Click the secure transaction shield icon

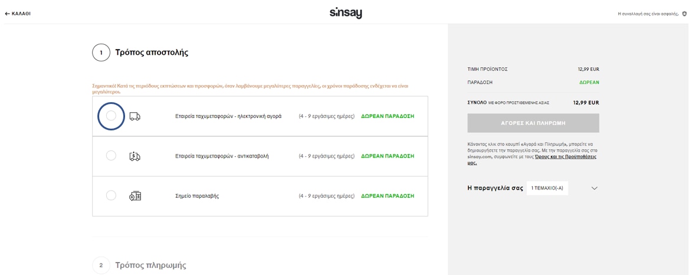684,14
